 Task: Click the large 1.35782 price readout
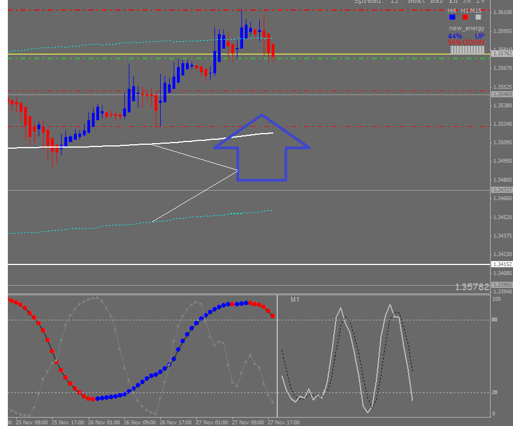pyautogui.click(x=472, y=287)
